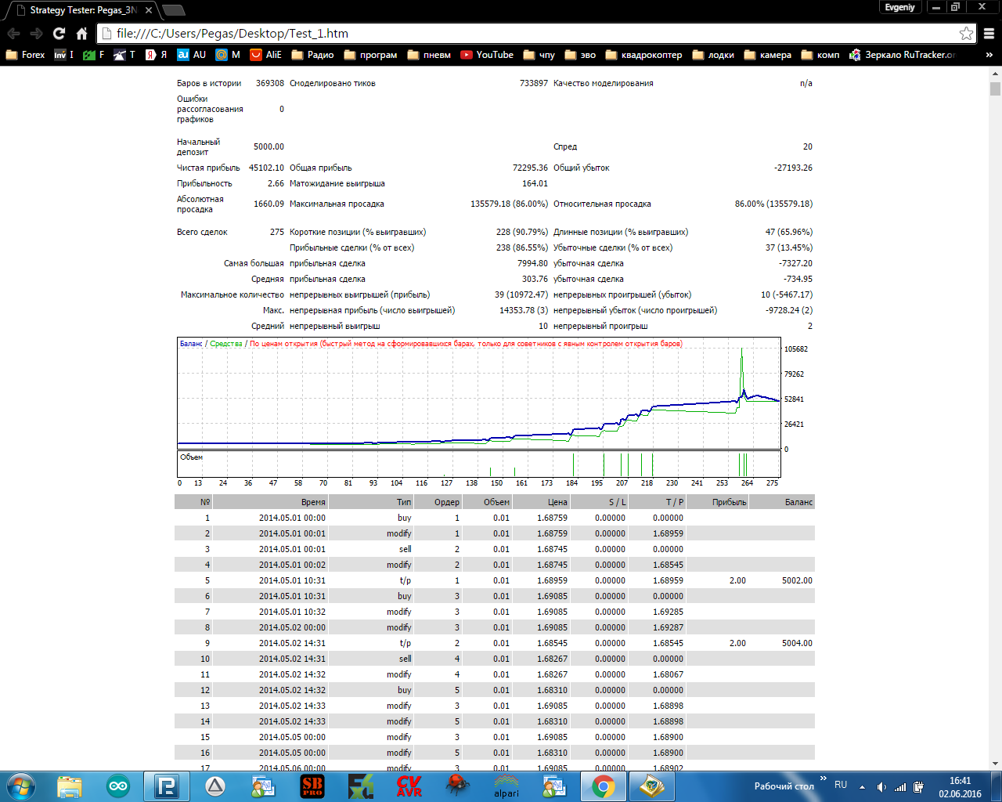
Task: Click the total deals value 275
Action: (x=277, y=232)
